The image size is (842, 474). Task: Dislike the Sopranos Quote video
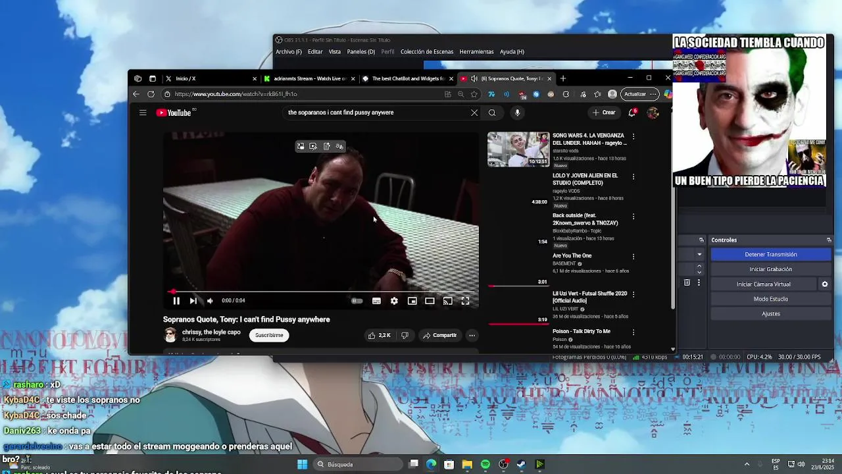click(x=405, y=335)
